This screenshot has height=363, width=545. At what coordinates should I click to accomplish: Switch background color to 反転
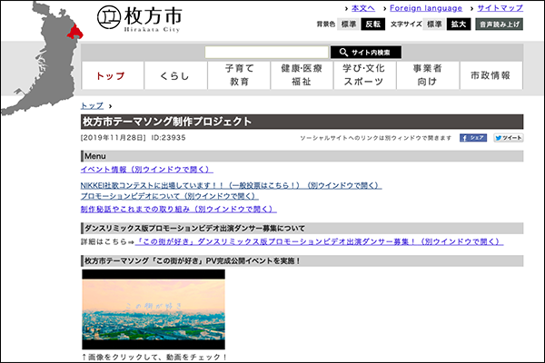tap(373, 25)
